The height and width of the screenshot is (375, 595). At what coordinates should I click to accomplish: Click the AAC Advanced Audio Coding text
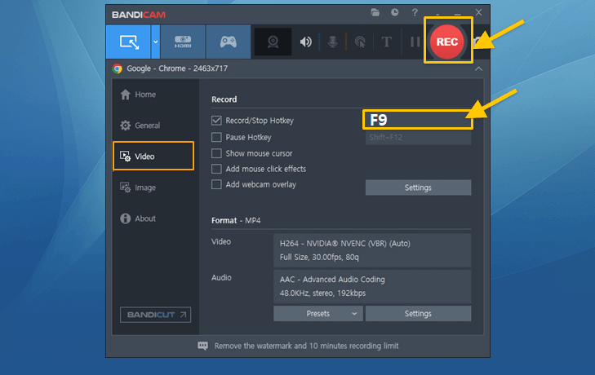(x=332, y=280)
